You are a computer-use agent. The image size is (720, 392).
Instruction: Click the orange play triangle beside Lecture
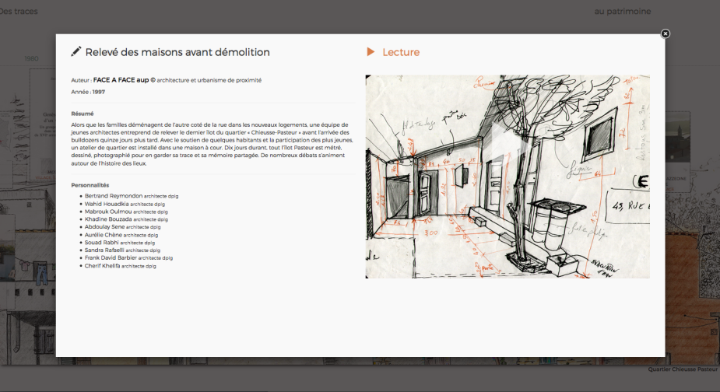click(371, 52)
